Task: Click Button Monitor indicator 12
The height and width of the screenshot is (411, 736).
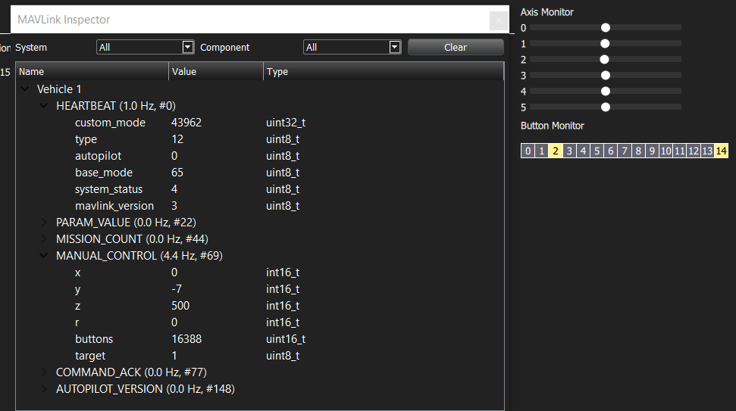Action: tap(694, 151)
